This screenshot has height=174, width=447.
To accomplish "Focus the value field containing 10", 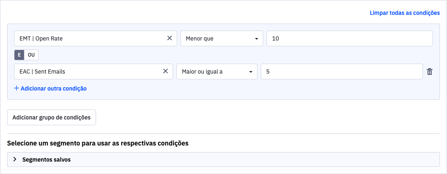I will coord(350,38).
